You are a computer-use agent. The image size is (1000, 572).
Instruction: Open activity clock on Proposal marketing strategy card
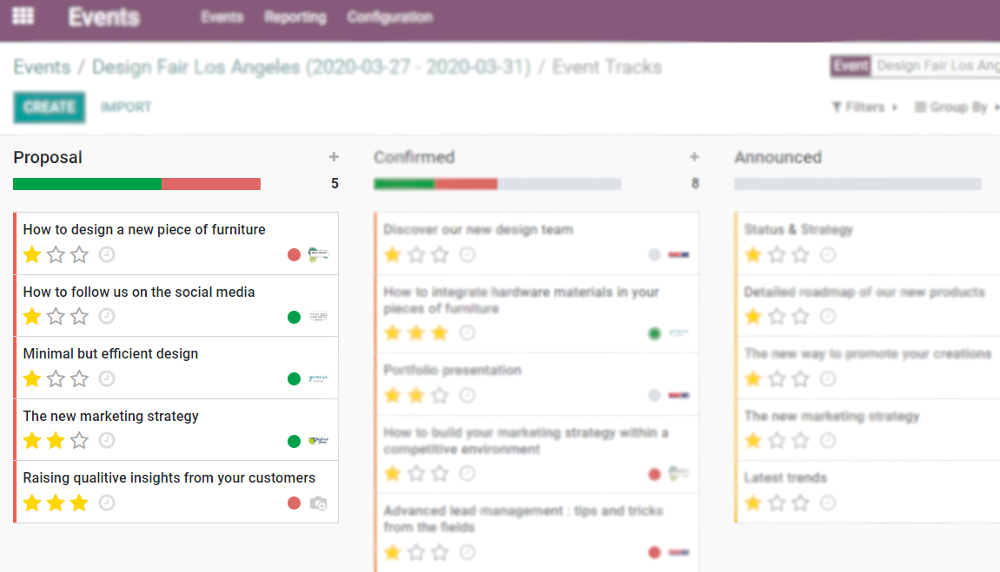(107, 441)
